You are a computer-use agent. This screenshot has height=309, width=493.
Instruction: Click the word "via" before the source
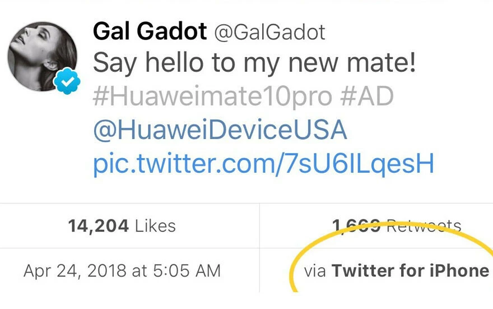tap(315, 271)
